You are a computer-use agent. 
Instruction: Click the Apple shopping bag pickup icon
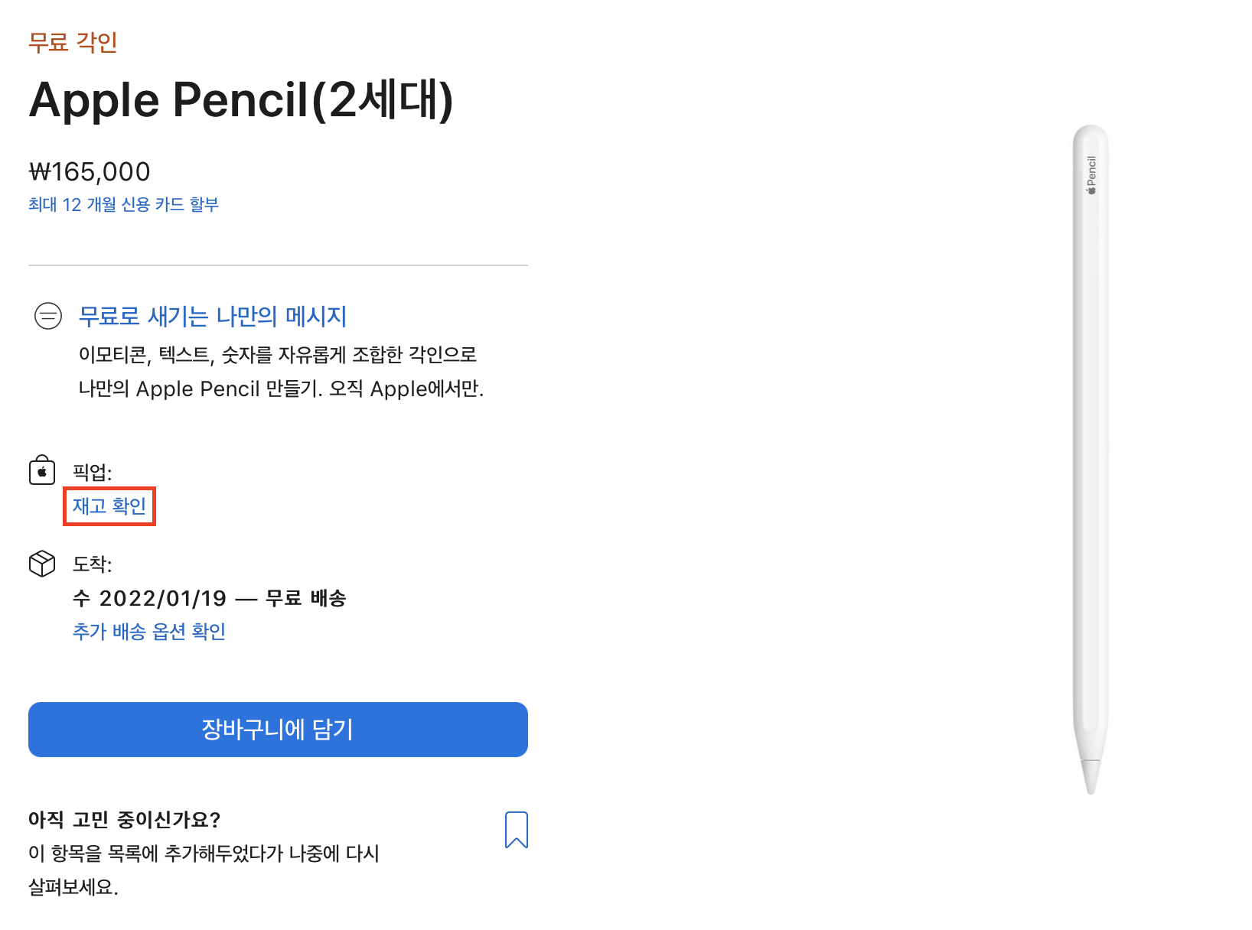click(x=42, y=470)
